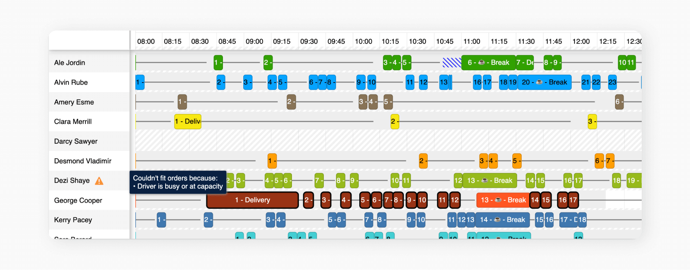This screenshot has height=270, width=690.
Task: Click Alvin Rube's blue Break block
Action: [x=545, y=82]
